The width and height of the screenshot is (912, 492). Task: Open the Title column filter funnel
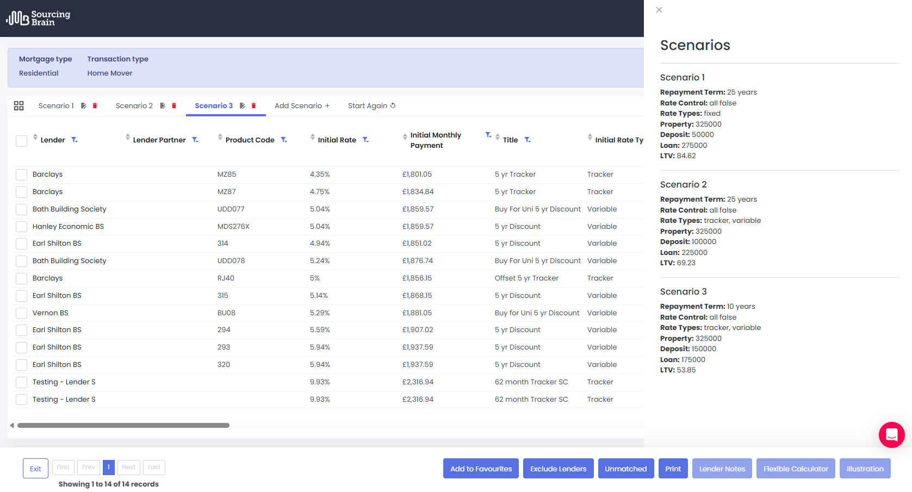click(528, 140)
